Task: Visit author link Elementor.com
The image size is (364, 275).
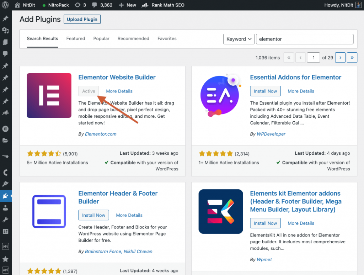Action: [x=101, y=134]
